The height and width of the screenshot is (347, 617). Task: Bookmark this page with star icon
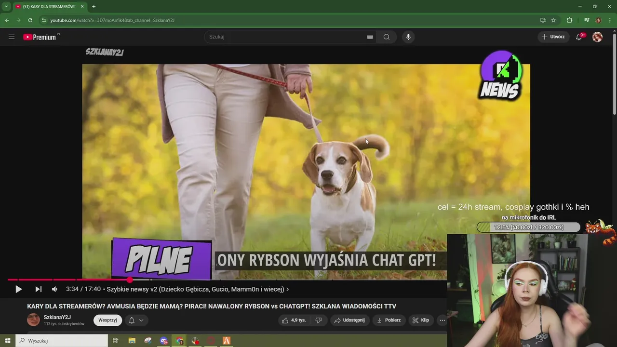(x=553, y=20)
